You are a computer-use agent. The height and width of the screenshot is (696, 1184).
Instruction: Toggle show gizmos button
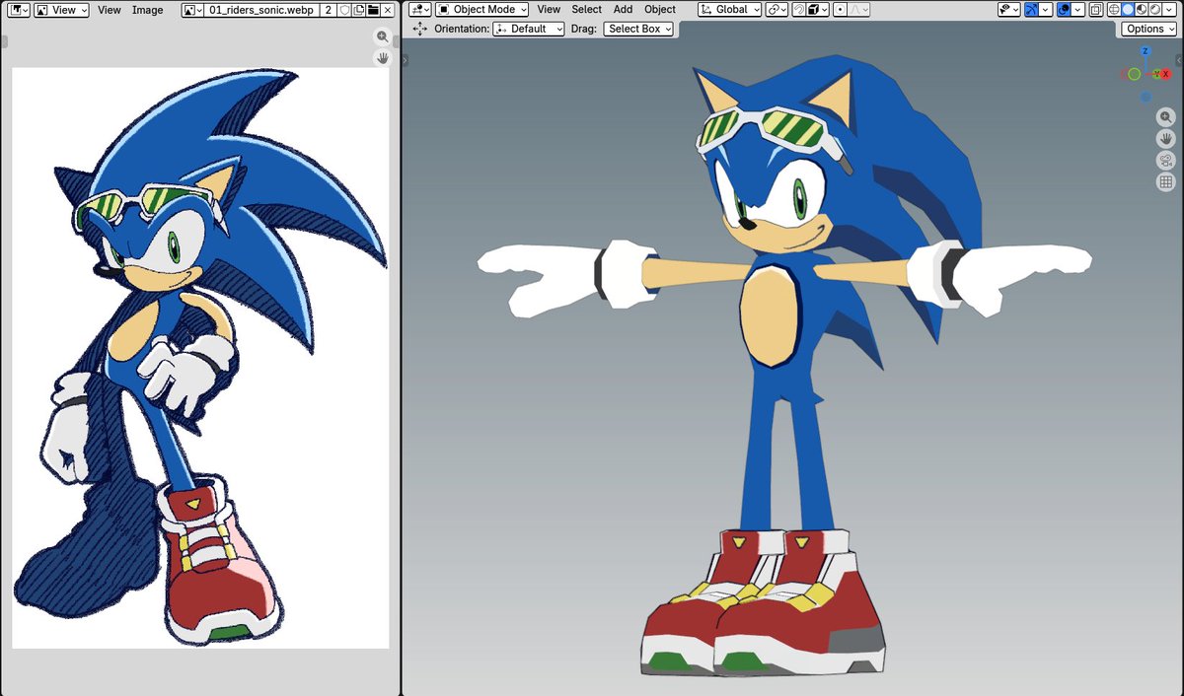[x=1031, y=10]
